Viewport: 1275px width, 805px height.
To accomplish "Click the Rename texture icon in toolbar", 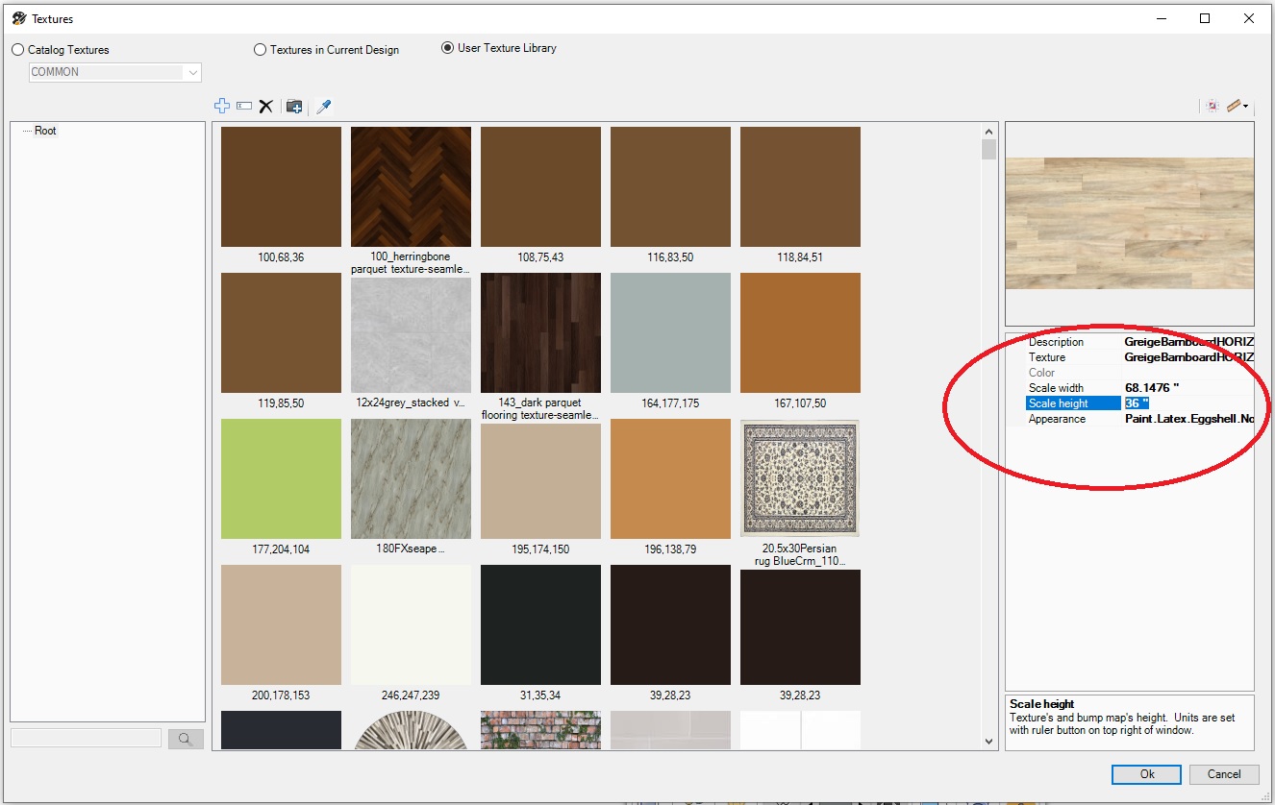I will coord(244,107).
